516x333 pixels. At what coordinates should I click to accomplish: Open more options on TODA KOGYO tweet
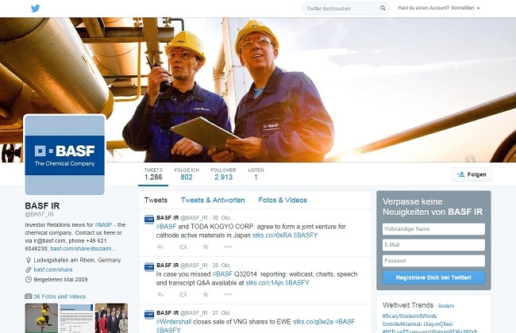tap(228, 247)
